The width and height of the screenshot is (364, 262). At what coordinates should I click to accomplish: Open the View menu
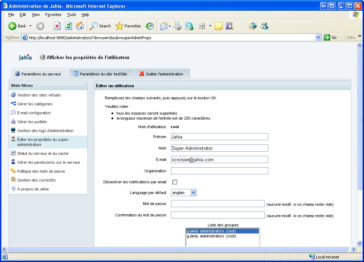click(x=36, y=15)
